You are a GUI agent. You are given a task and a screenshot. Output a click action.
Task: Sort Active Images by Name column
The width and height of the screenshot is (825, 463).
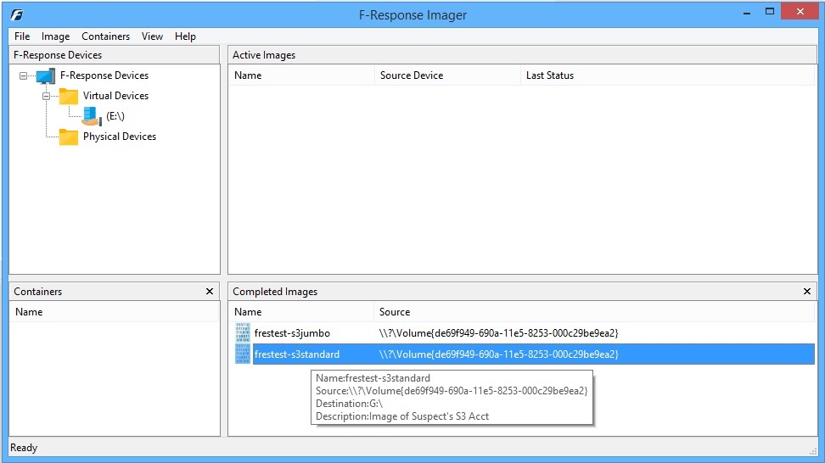coord(301,75)
